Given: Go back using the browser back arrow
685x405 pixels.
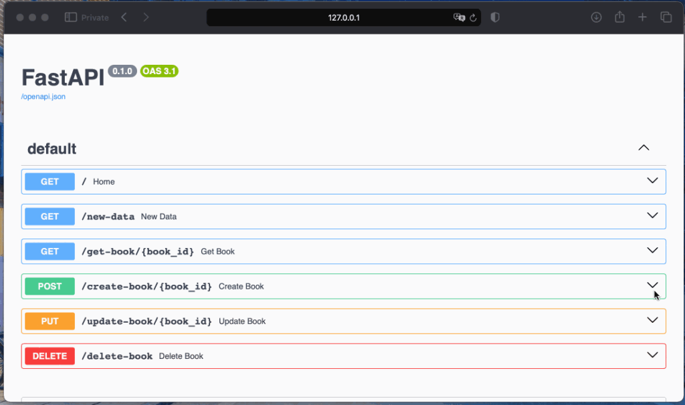Looking at the screenshot, I should point(124,17).
